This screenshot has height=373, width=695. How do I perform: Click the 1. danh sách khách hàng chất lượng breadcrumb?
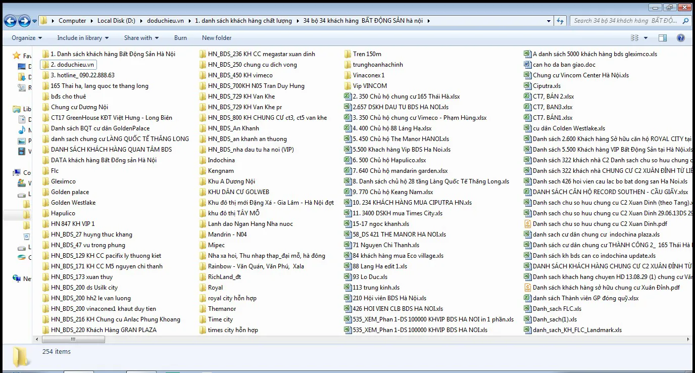click(x=243, y=21)
